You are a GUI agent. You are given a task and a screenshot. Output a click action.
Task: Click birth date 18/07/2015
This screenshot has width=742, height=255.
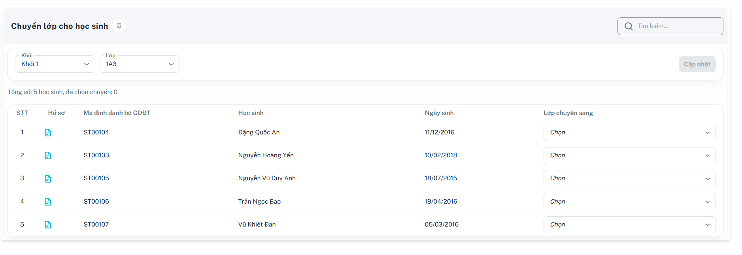pos(441,178)
